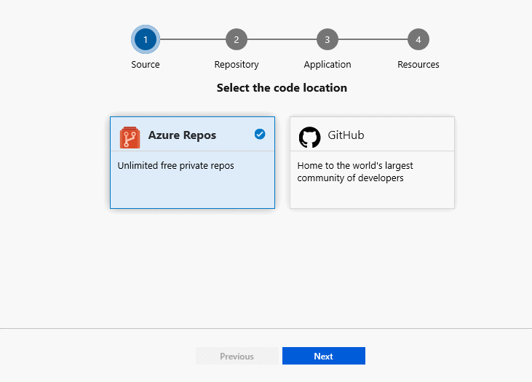This screenshot has width=532, height=382.
Task: Select the GitHub octocat logo
Action: 309,138
